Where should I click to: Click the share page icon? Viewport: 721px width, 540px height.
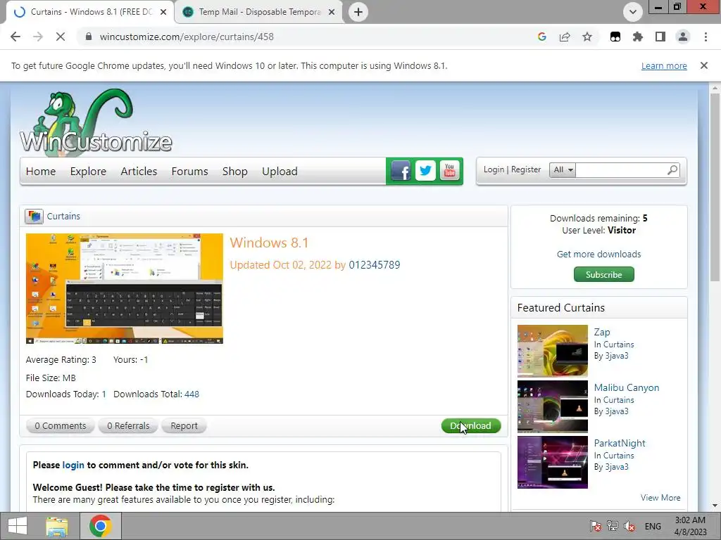click(x=565, y=37)
